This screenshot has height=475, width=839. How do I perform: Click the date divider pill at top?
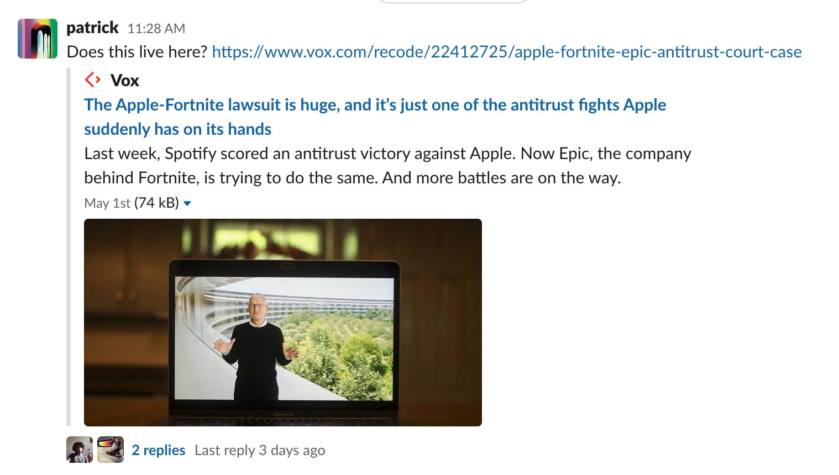coord(453,2)
